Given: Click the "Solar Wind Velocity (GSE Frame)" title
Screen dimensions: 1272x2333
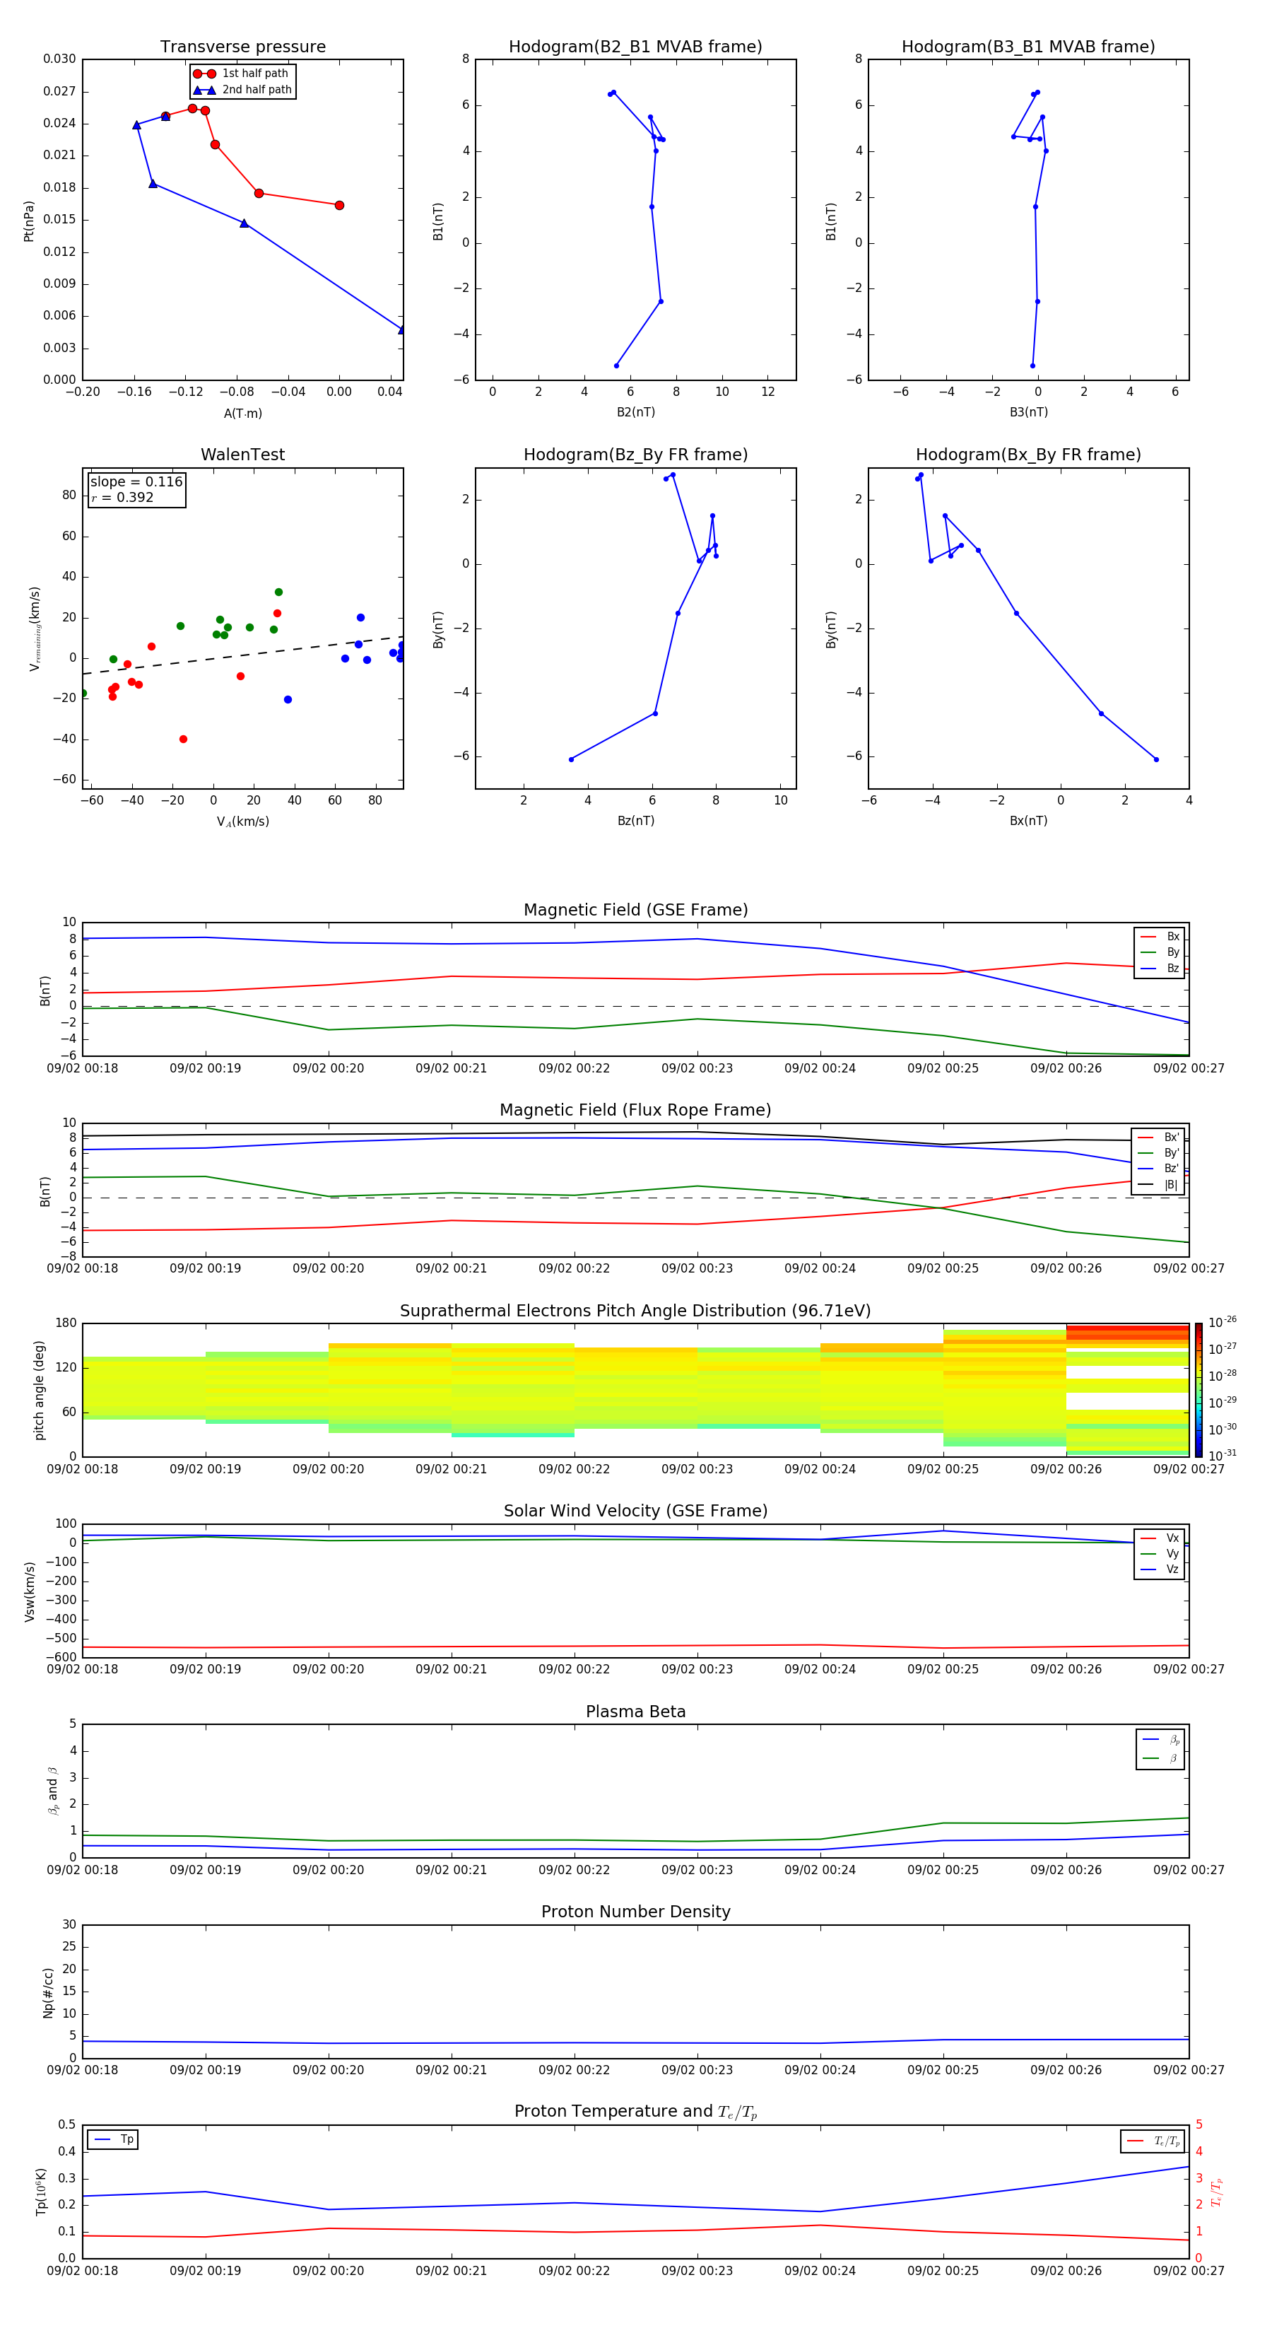Looking at the screenshot, I should [635, 1511].
